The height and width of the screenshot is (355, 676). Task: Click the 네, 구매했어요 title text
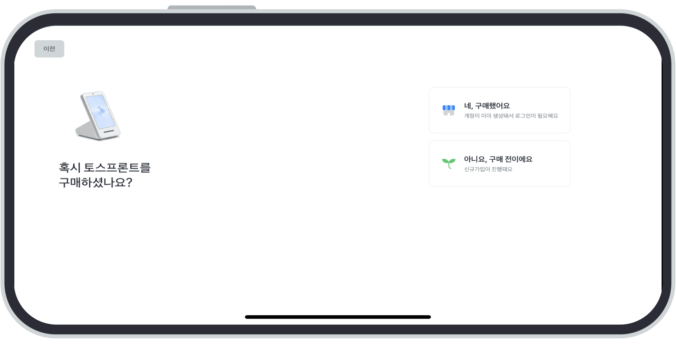[x=487, y=106]
